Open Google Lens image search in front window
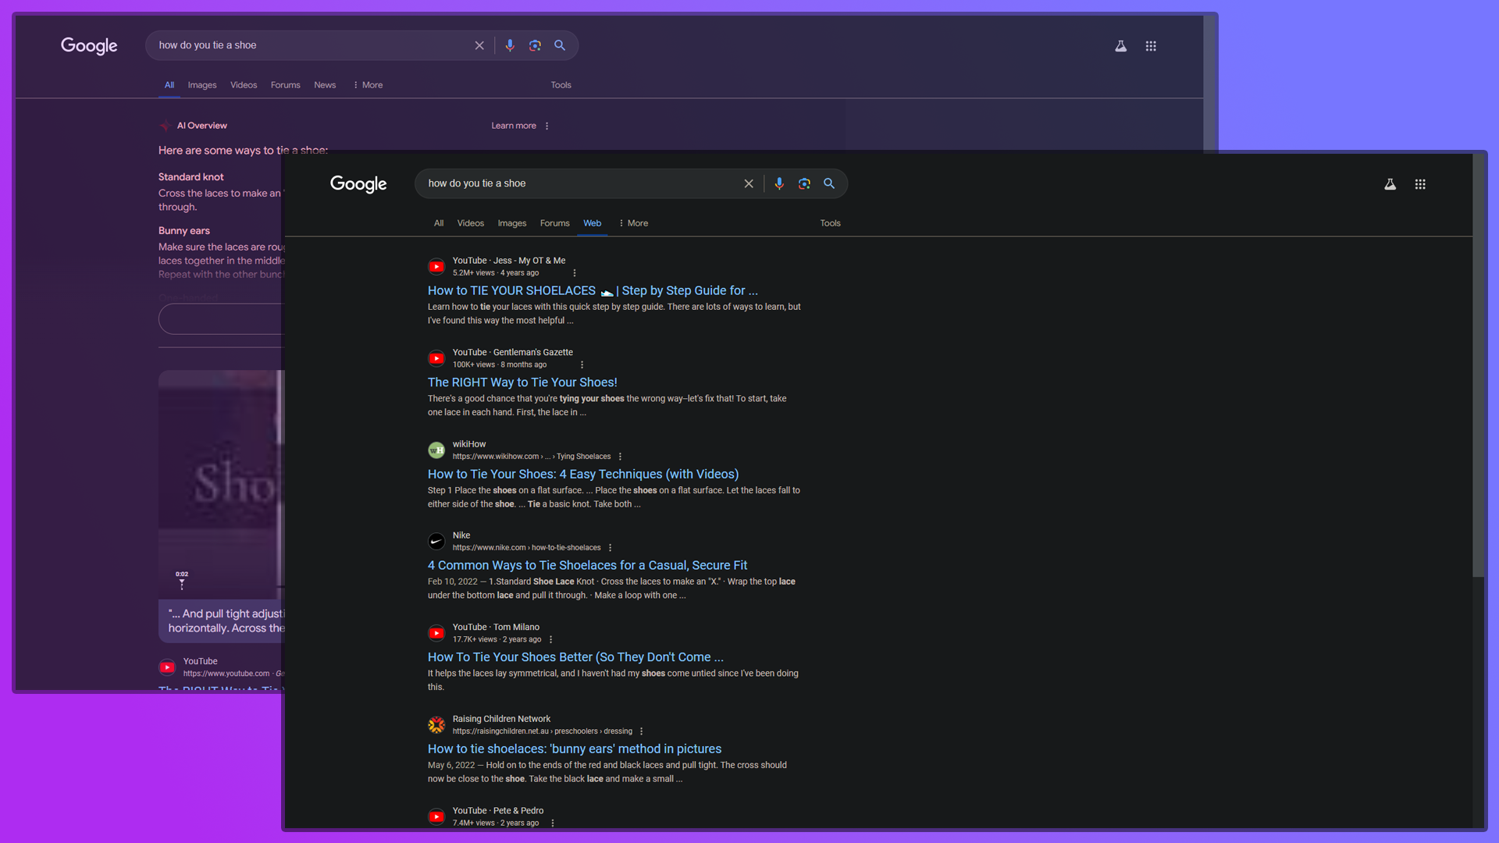Image resolution: width=1499 pixels, height=843 pixels. [x=804, y=184]
